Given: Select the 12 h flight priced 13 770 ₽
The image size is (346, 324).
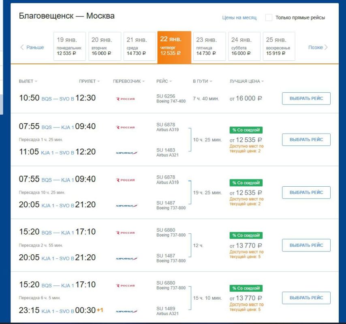Looking at the screenshot, I should pos(306,245).
